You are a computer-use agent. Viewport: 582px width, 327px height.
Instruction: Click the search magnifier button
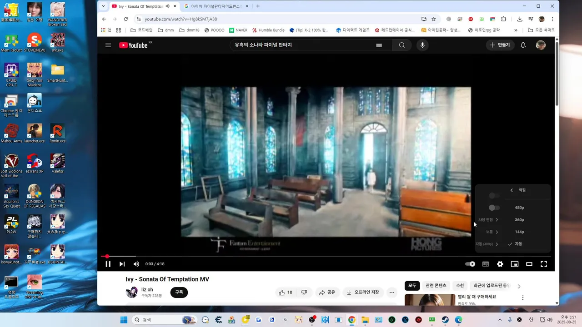pyautogui.click(x=402, y=45)
